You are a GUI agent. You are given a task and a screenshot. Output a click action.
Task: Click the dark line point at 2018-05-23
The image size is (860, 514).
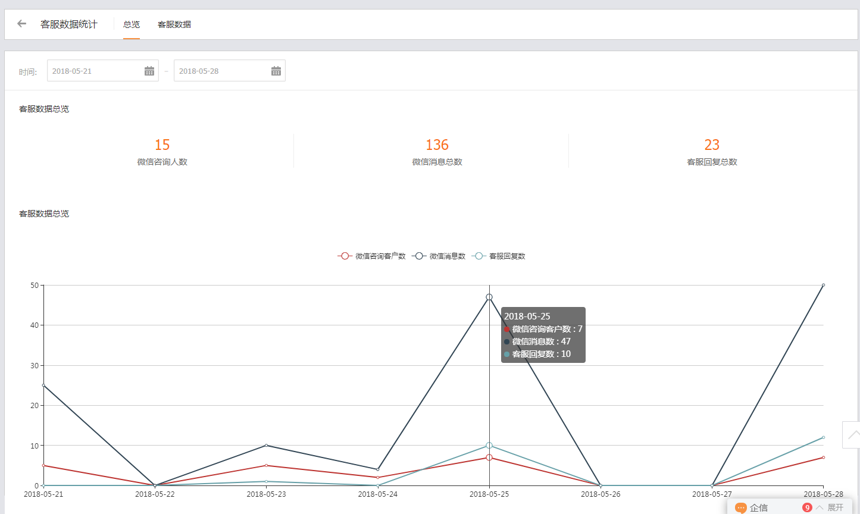[266, 446]
